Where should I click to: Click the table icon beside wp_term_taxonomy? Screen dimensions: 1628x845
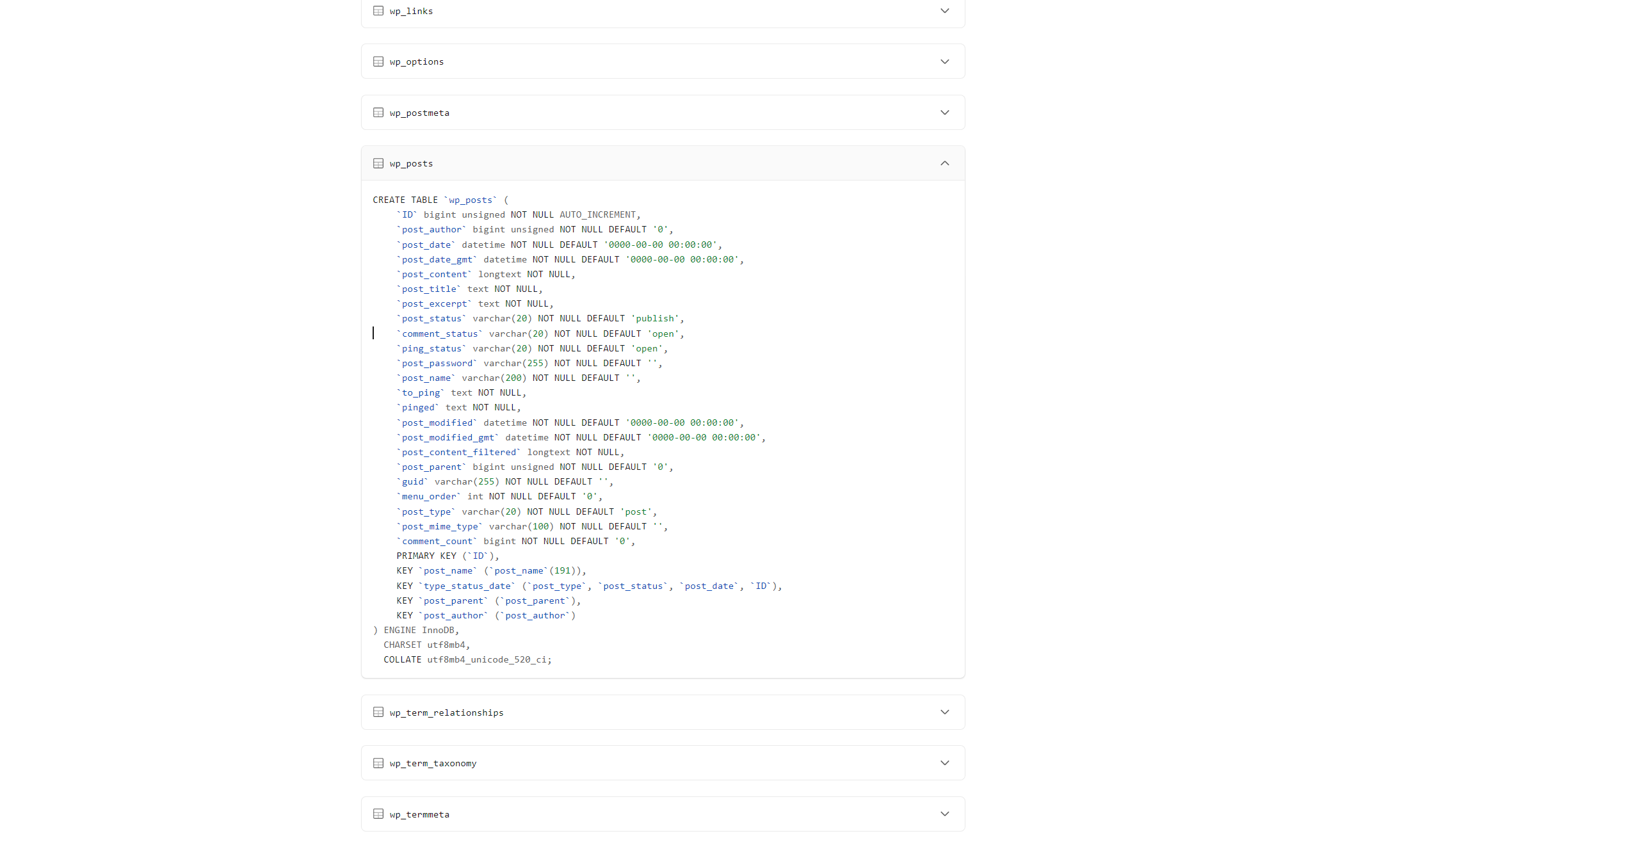[x=378, y=763]
